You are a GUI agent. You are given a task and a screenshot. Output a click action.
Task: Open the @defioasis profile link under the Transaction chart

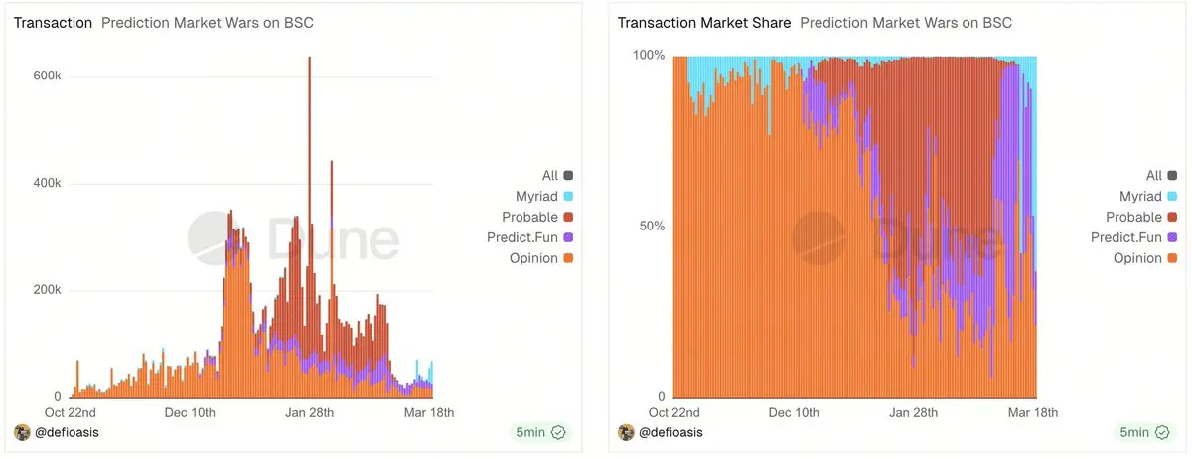[x=68, y=432]
